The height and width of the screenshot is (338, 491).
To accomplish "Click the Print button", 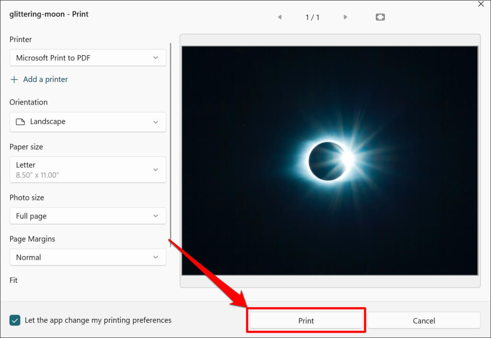I will point(306,321).
